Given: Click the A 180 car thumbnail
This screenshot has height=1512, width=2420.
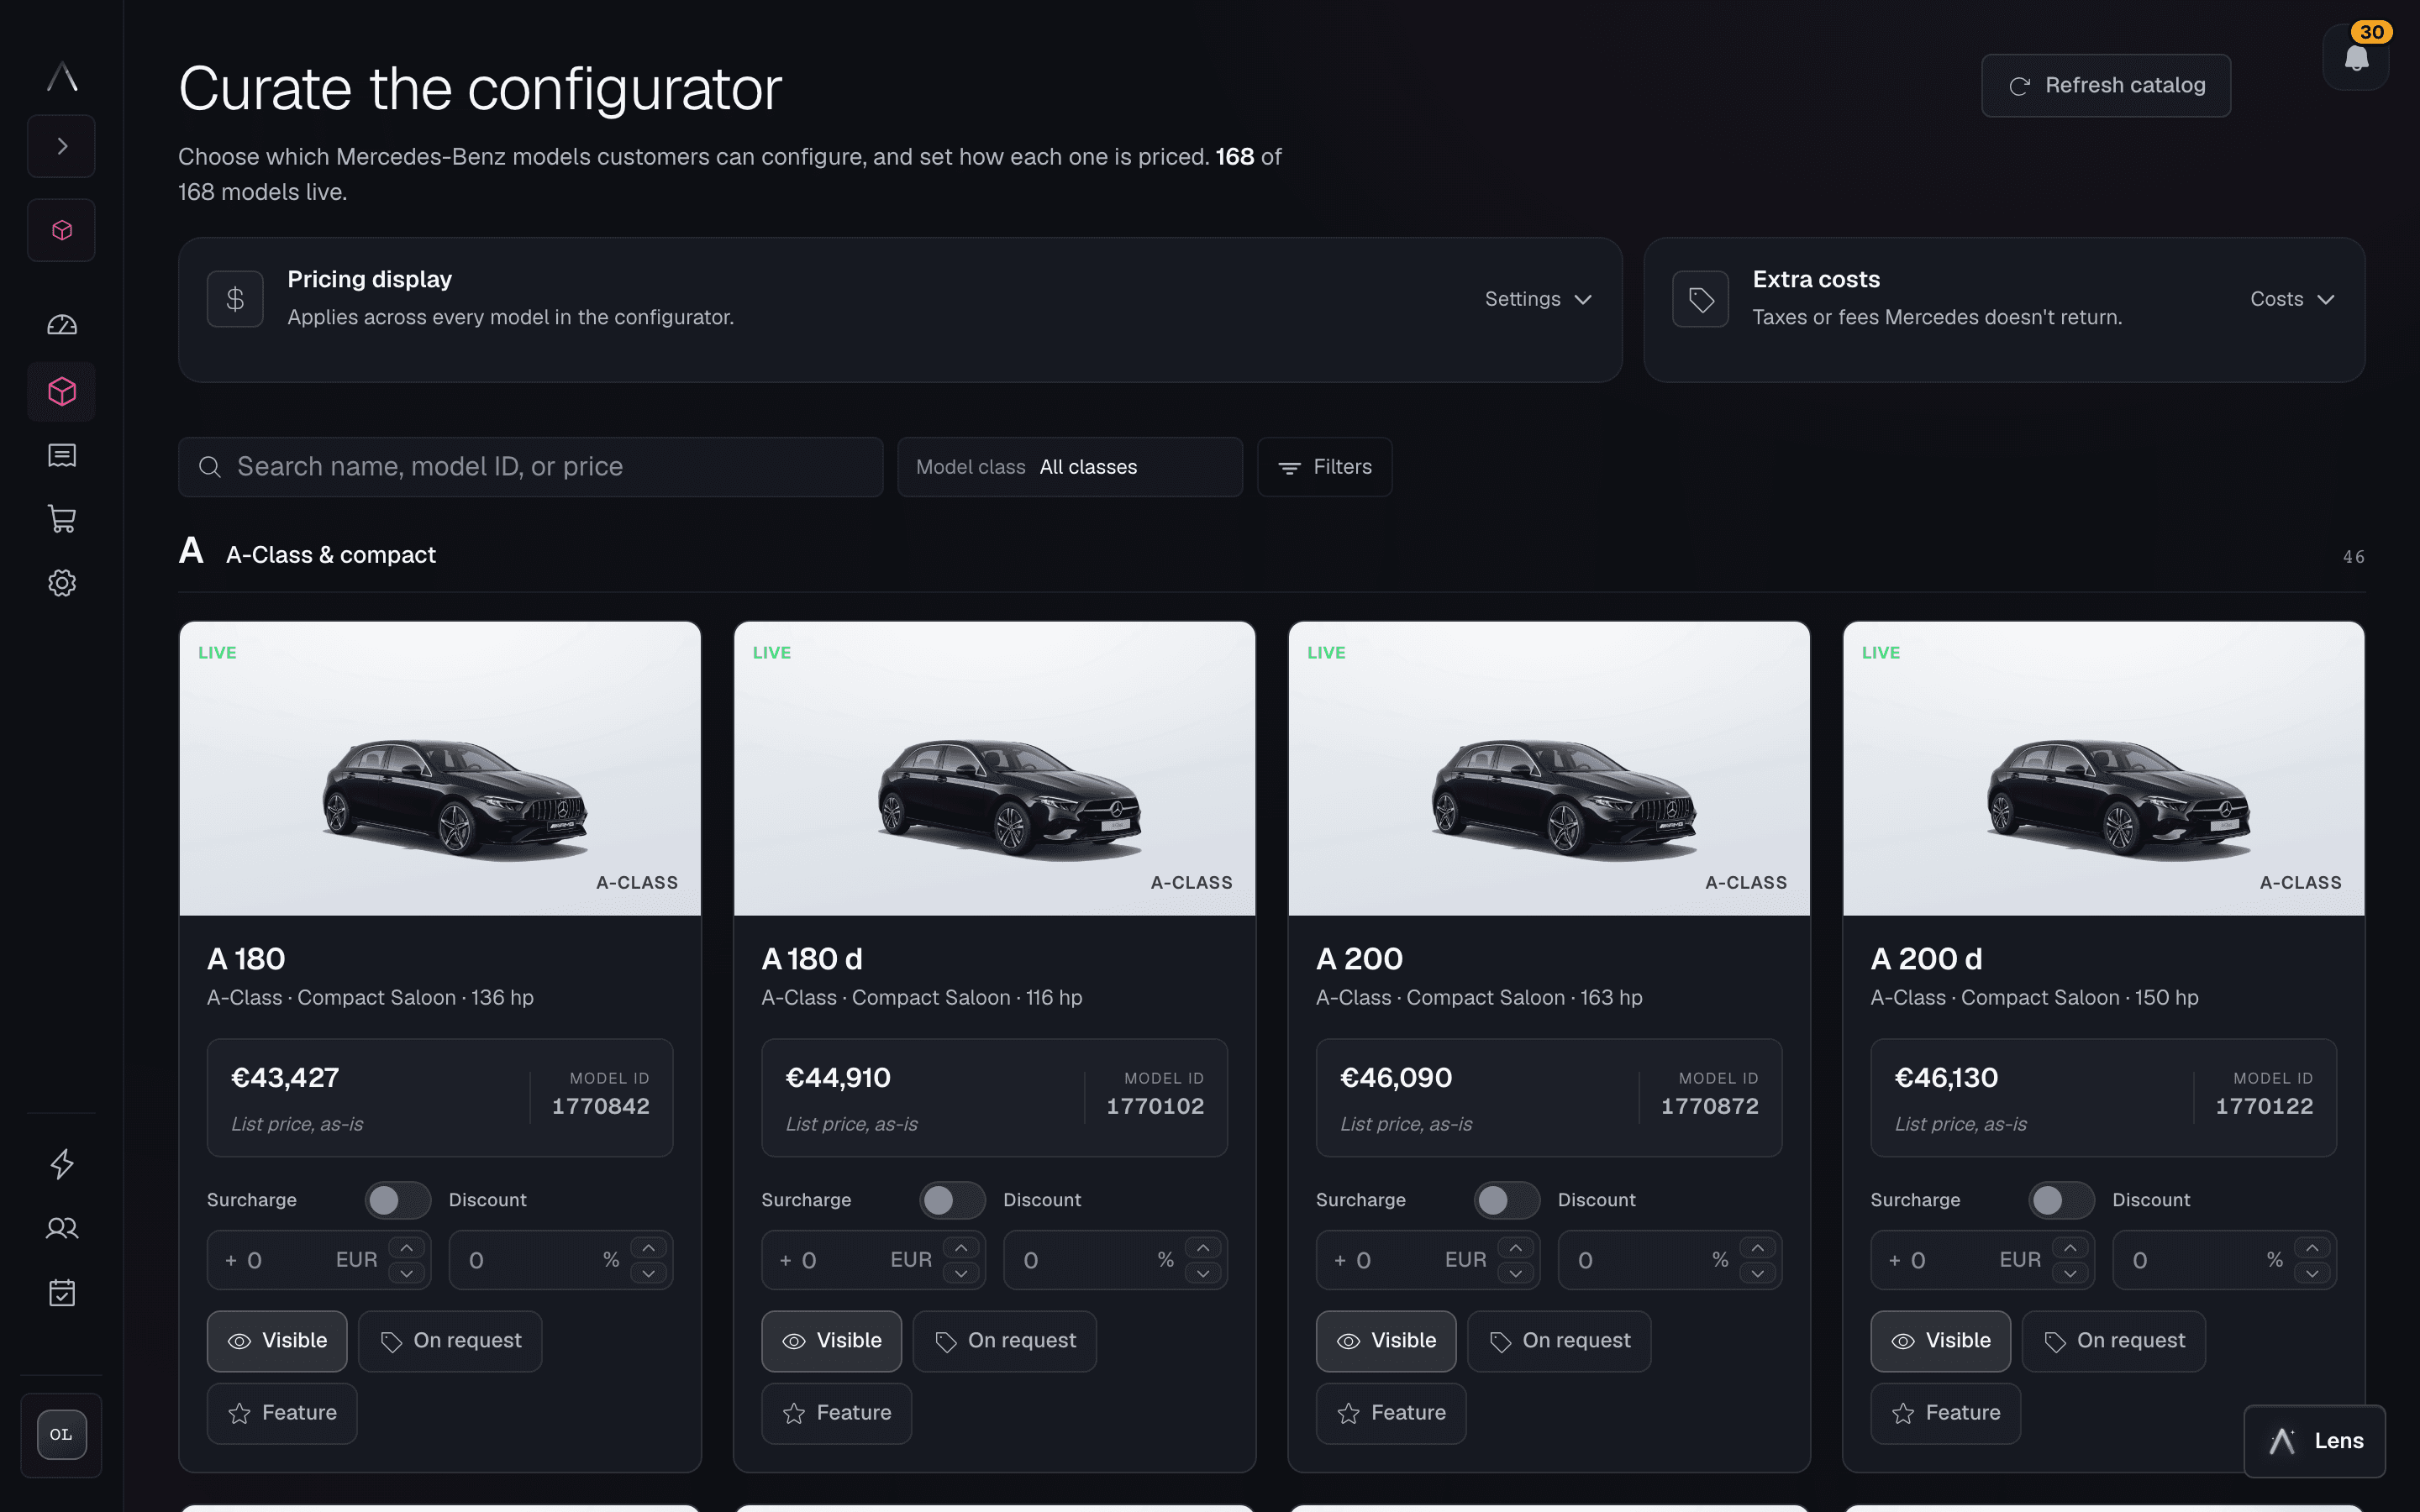Looking at the screenshot, I should coord(440,768).
